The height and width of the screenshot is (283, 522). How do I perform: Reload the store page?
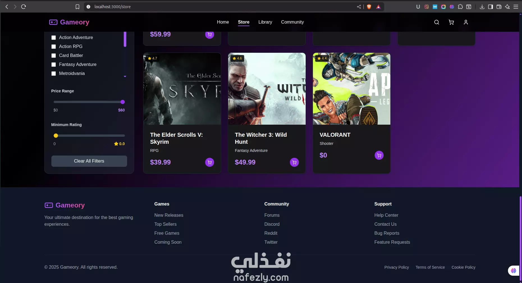tap(24, 7)
